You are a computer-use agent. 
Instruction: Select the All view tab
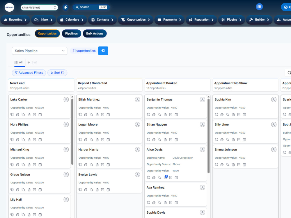[19, 62]
